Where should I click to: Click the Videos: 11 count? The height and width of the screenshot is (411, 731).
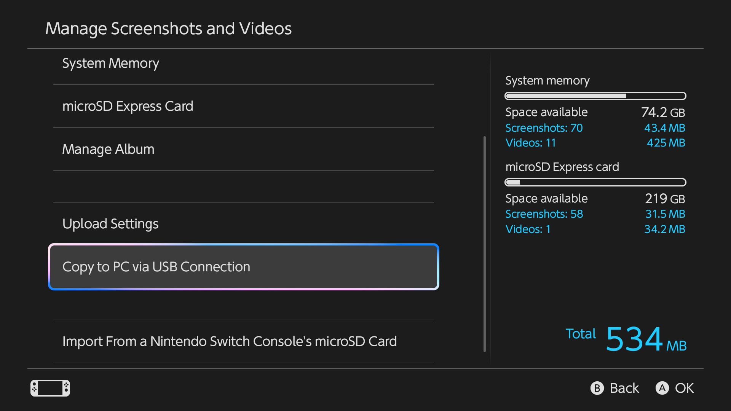tap(530, 143)
